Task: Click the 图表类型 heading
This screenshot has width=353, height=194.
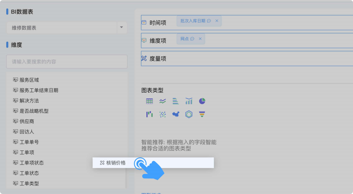Action: click(152, 90)
